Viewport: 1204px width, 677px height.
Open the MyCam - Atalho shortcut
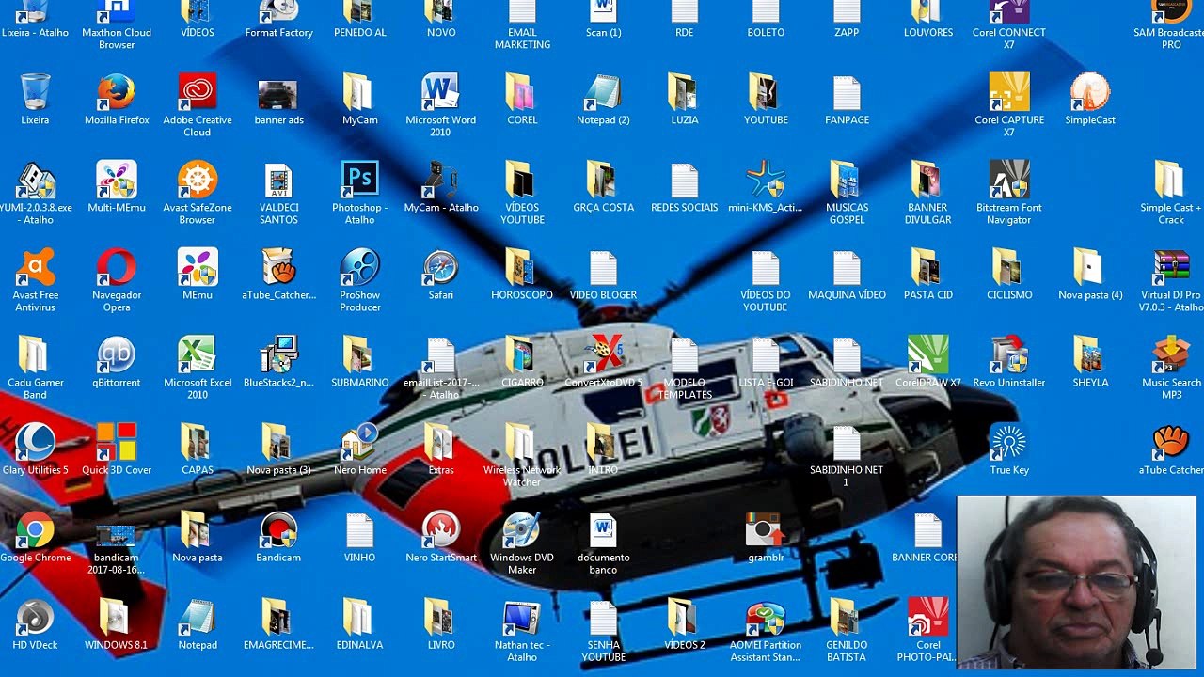[440, 181]
